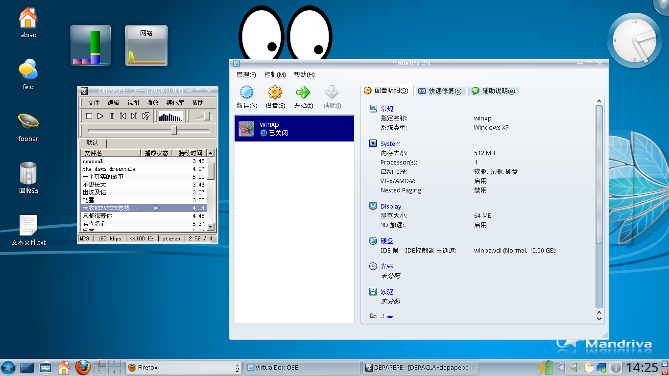Open the 控制(M) menu in VirtualBox
This screenshot has height=376, width=669.
tap(275, 75)
